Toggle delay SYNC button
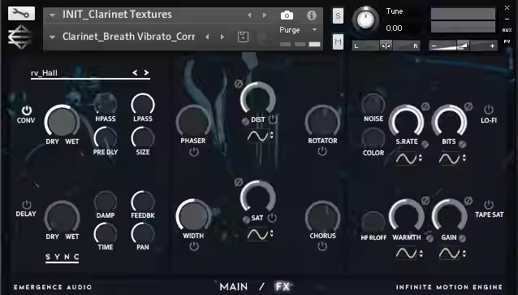 (62, 257)
